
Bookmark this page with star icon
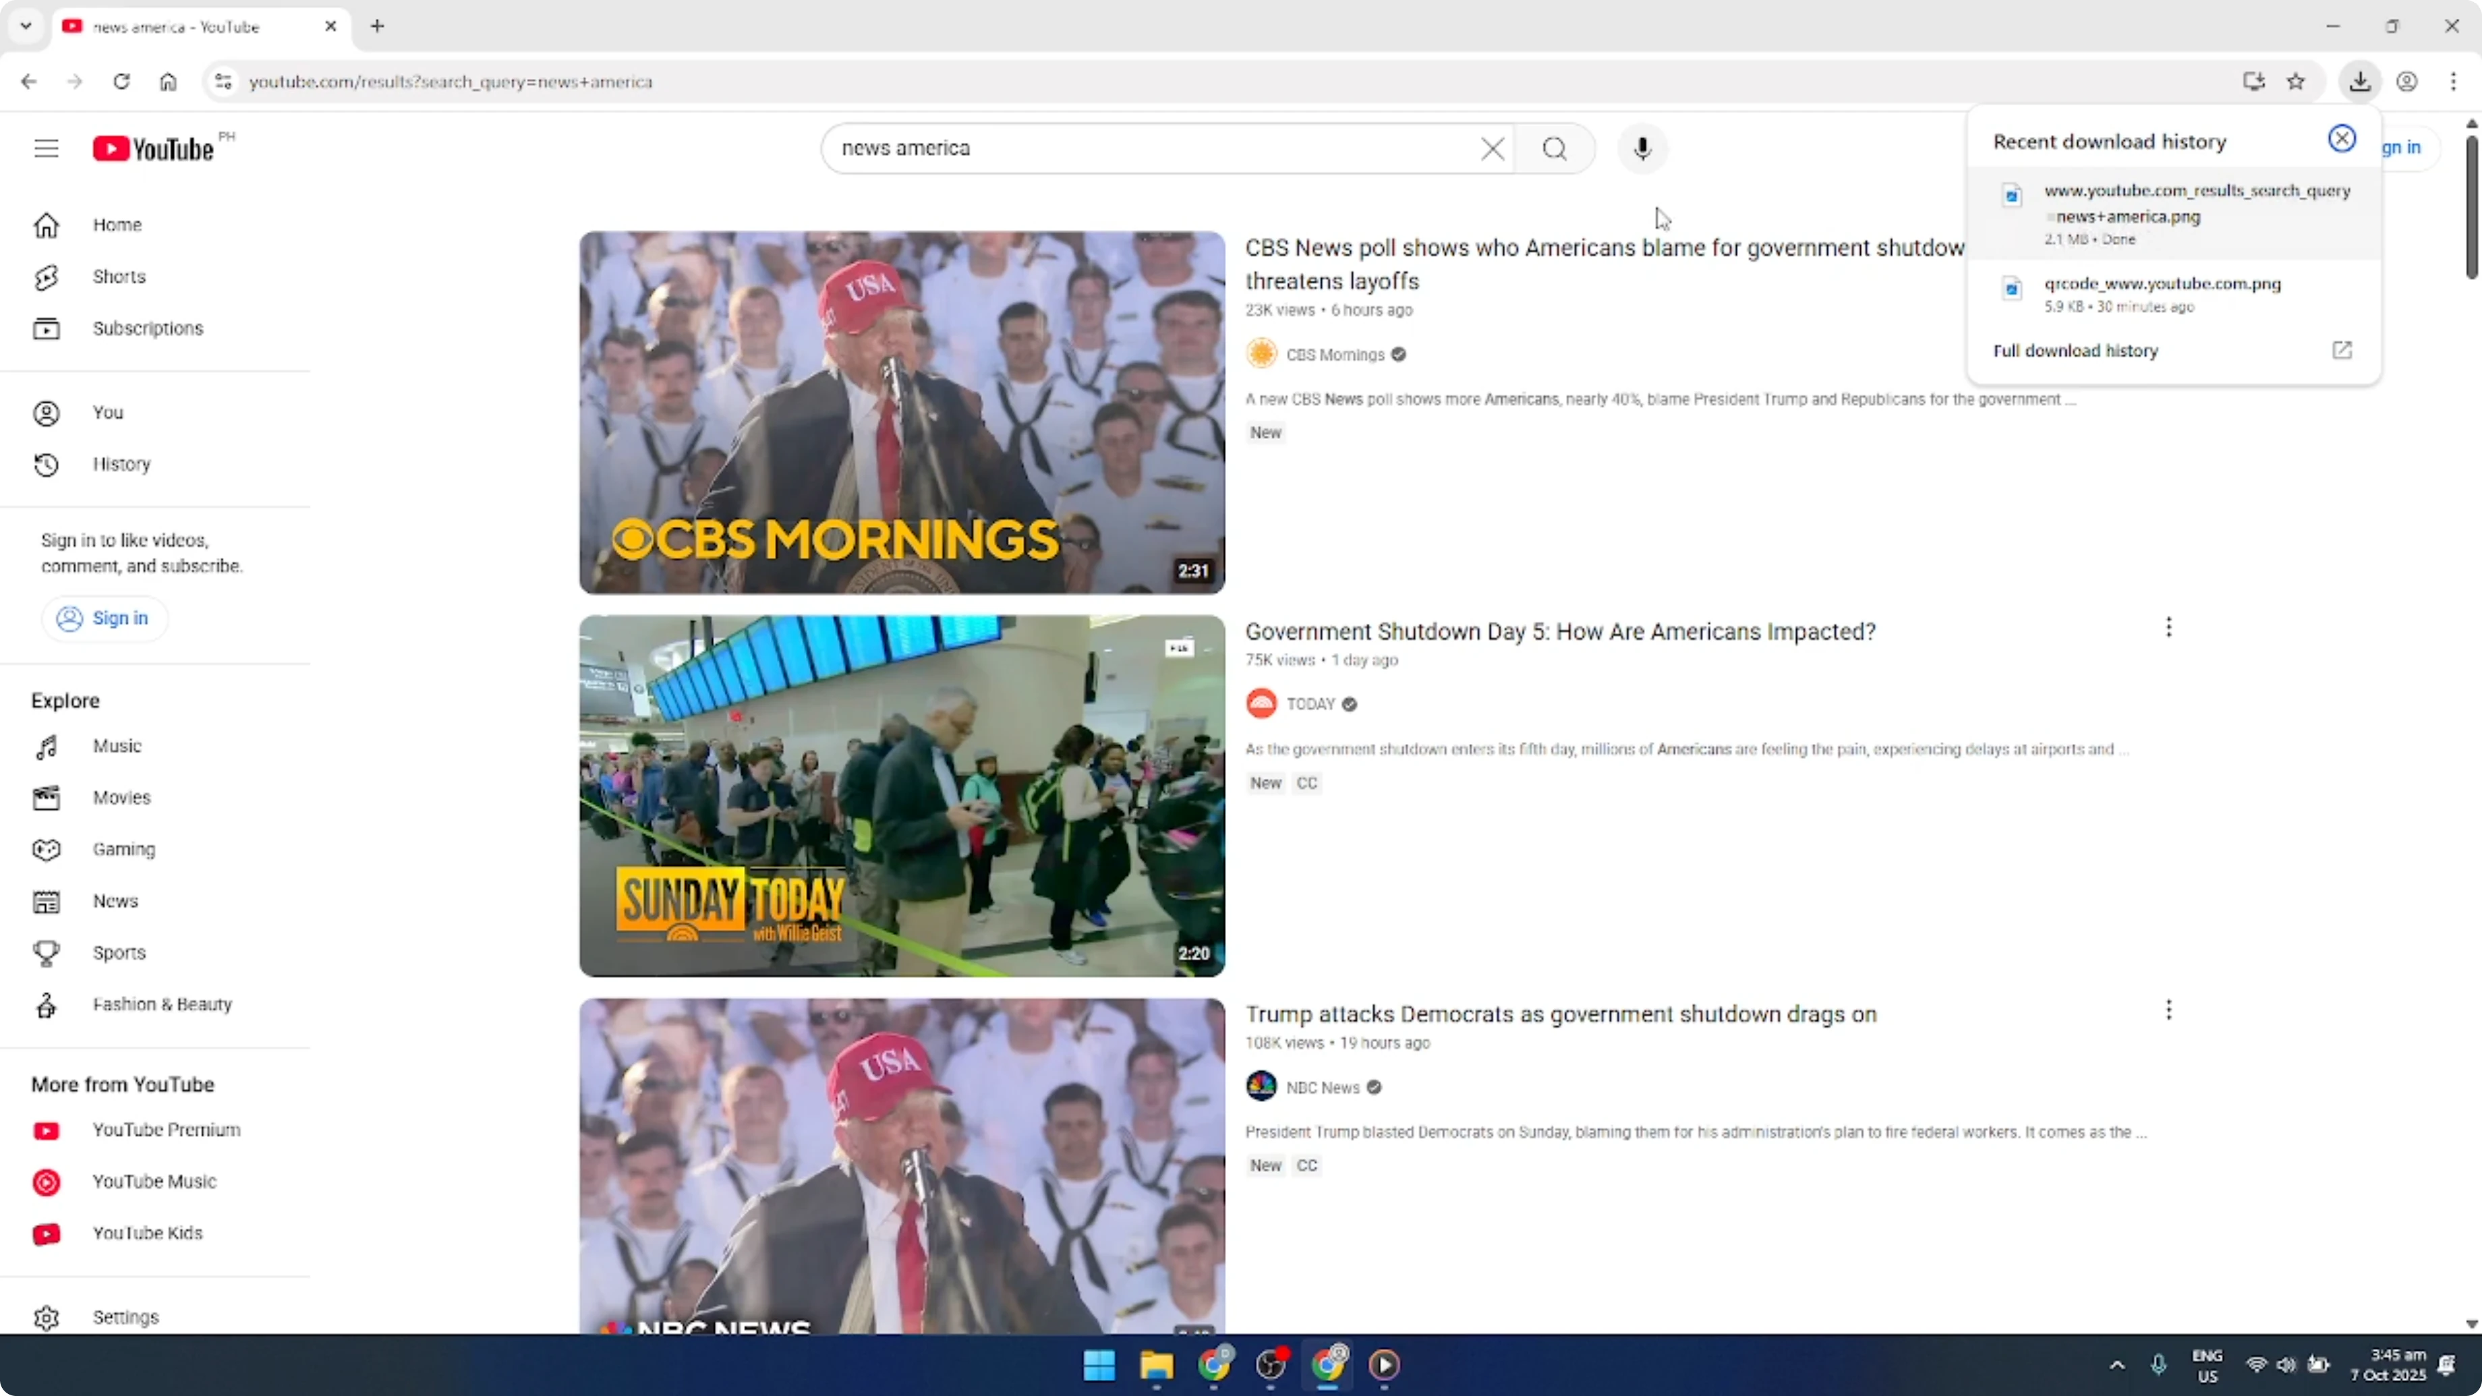coord(2296,82)
